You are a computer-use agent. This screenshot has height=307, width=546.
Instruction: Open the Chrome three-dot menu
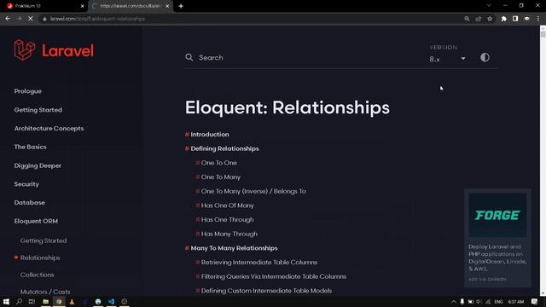pos(538,19)
